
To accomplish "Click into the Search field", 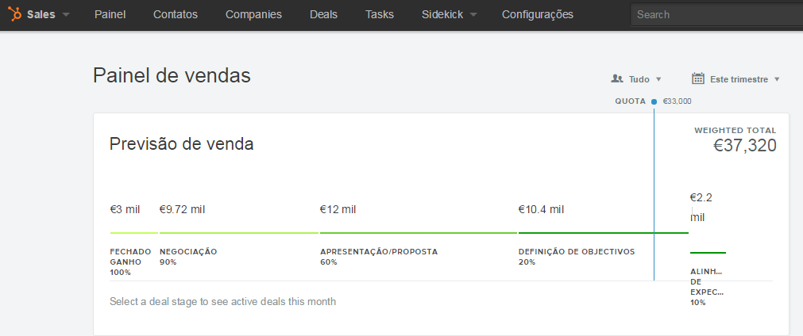I will click(x=715, y=14).
